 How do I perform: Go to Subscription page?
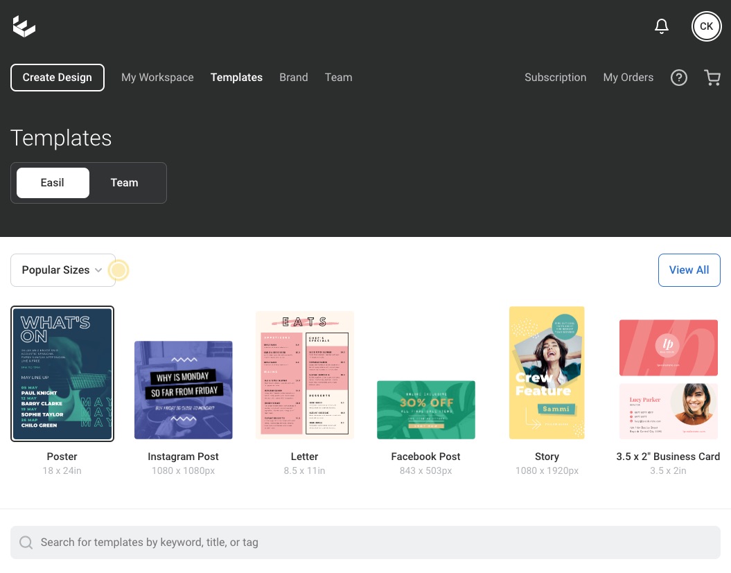coord(555,78)
